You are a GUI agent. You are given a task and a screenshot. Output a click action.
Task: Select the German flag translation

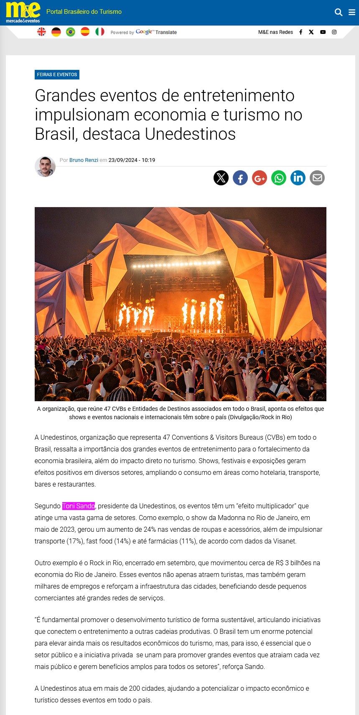point(56,32)
